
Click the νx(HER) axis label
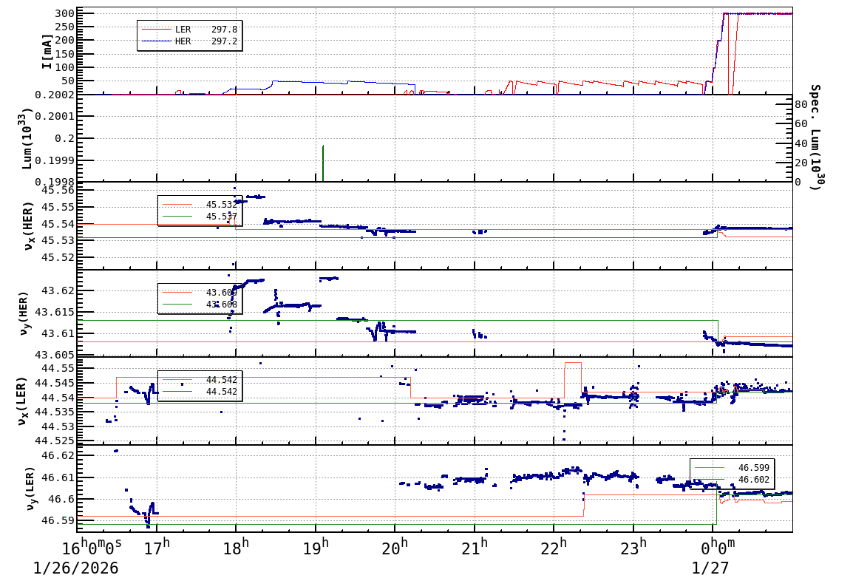tap(28, 226)
